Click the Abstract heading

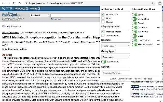pos(7,55)
